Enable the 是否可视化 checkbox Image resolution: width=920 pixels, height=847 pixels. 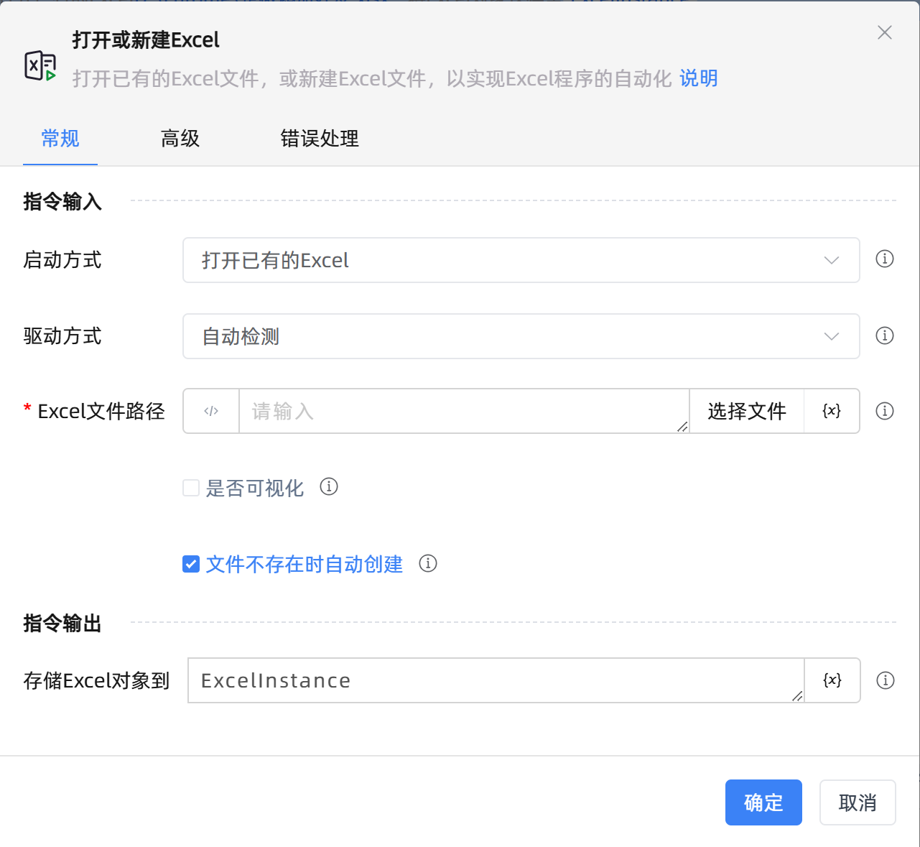pos(190,487)
